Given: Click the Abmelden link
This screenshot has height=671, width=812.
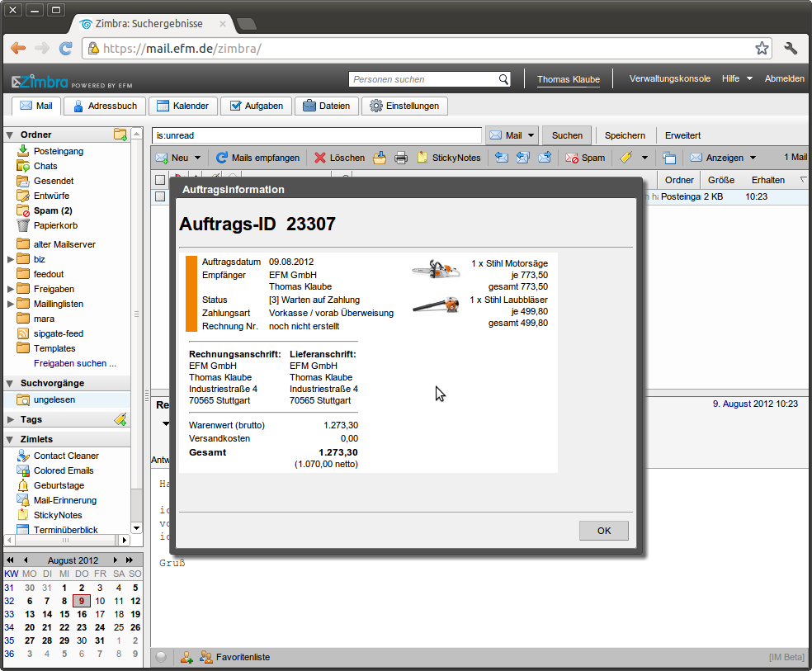Looking at the screenshot, I should (x=785, y=78).
